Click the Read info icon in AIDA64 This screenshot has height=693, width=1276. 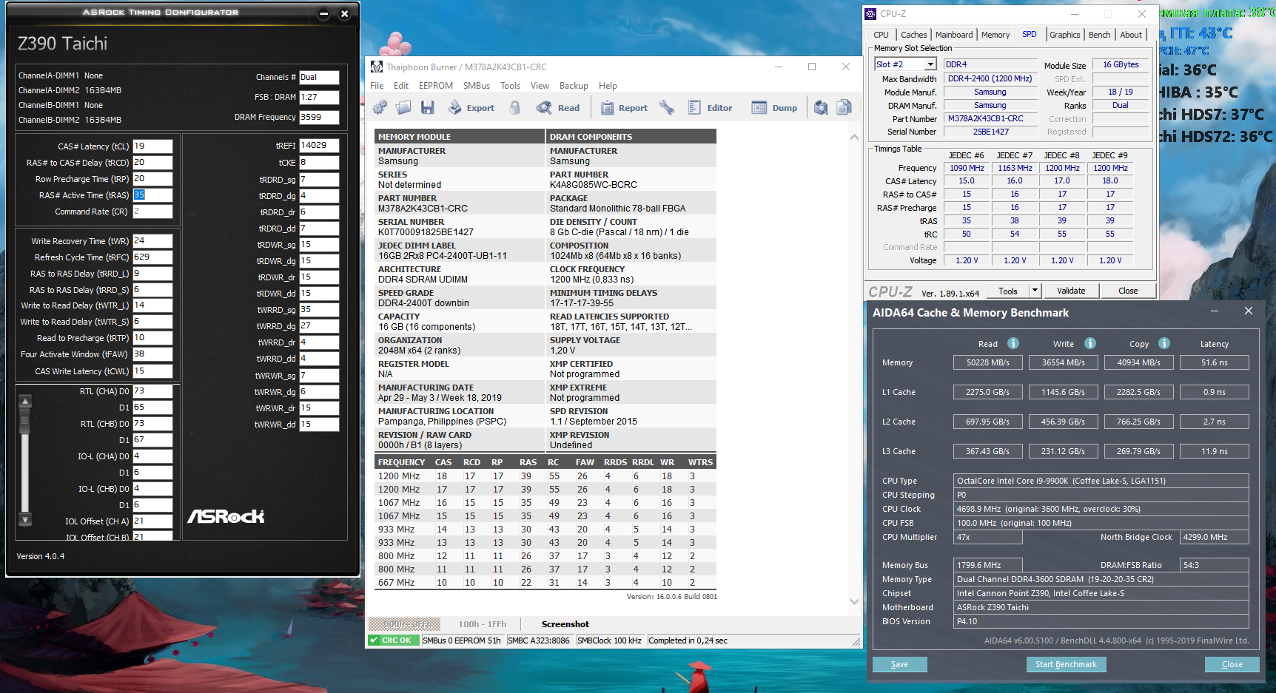point(1013,343)
